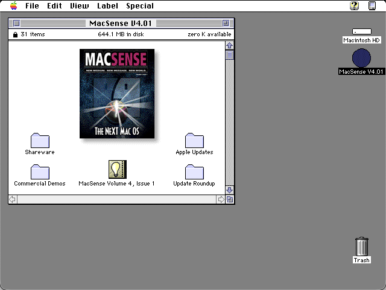Select the Trash icon
The image size is (386, 290).
click(362, 246)
